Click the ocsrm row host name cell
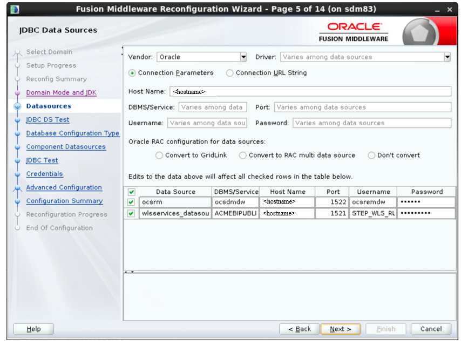461x345 pixels. tap(287, 202)
